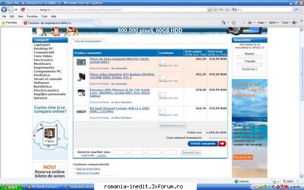Click quantity field for Sapphire video card

(162, 77)
